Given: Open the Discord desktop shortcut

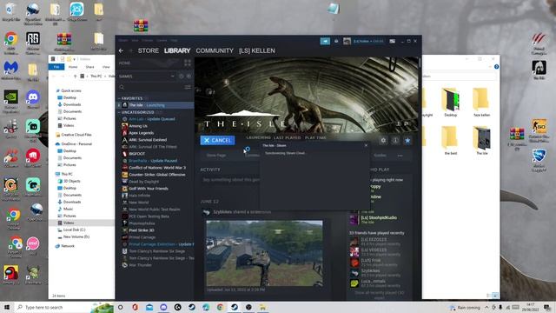Looking at the screenshot, I should click(33, 99).
